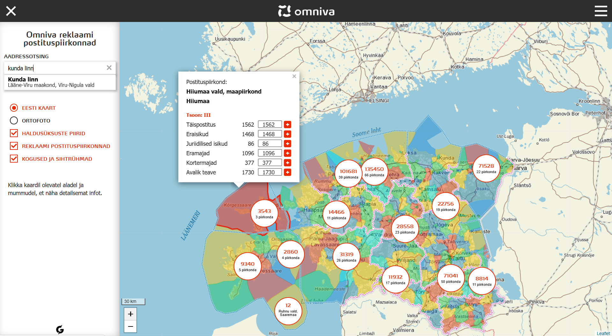Screen dimensions: 612x336
Task: Add Täispostitus quantity with the plus button
Action: coord(288,124)
